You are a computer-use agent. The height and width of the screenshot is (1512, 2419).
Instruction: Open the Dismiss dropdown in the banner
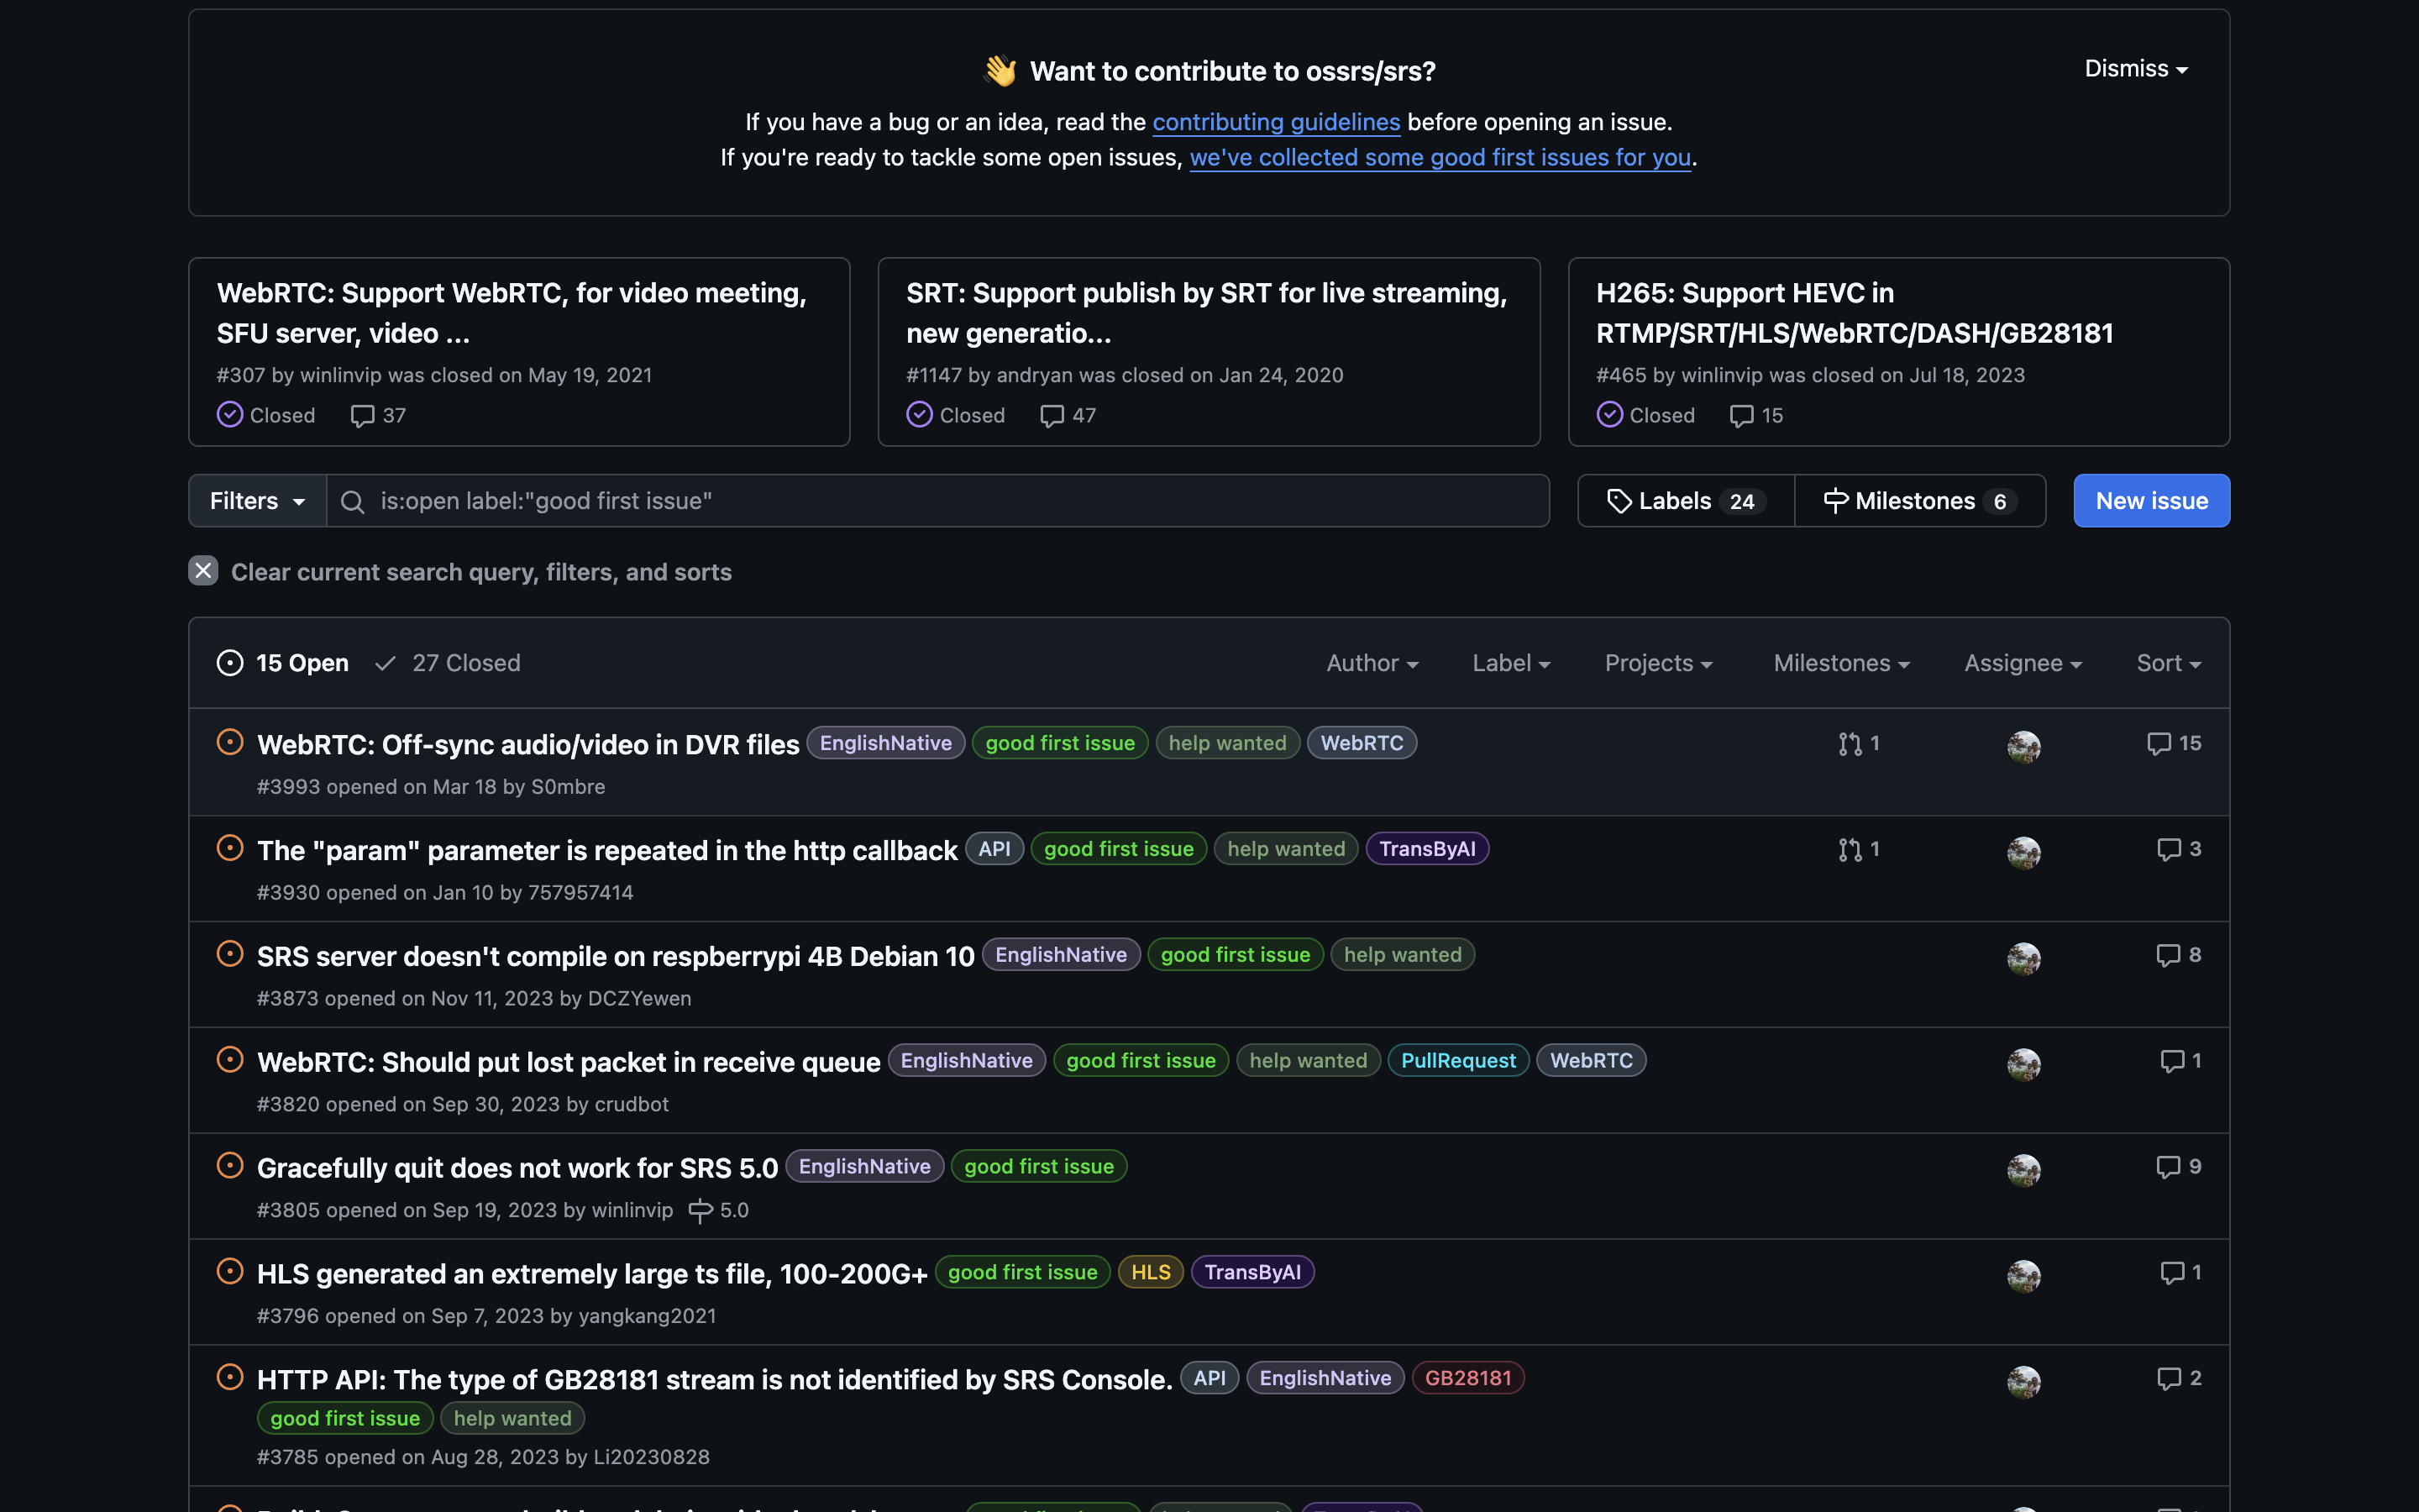pyautogui.click(x=2135, y=69)
